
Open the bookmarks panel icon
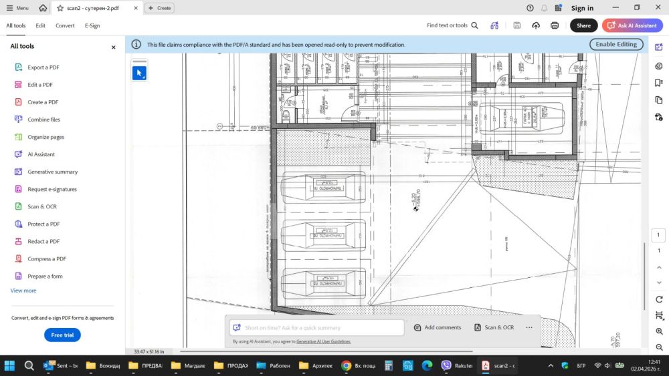(x=660, y=83)
